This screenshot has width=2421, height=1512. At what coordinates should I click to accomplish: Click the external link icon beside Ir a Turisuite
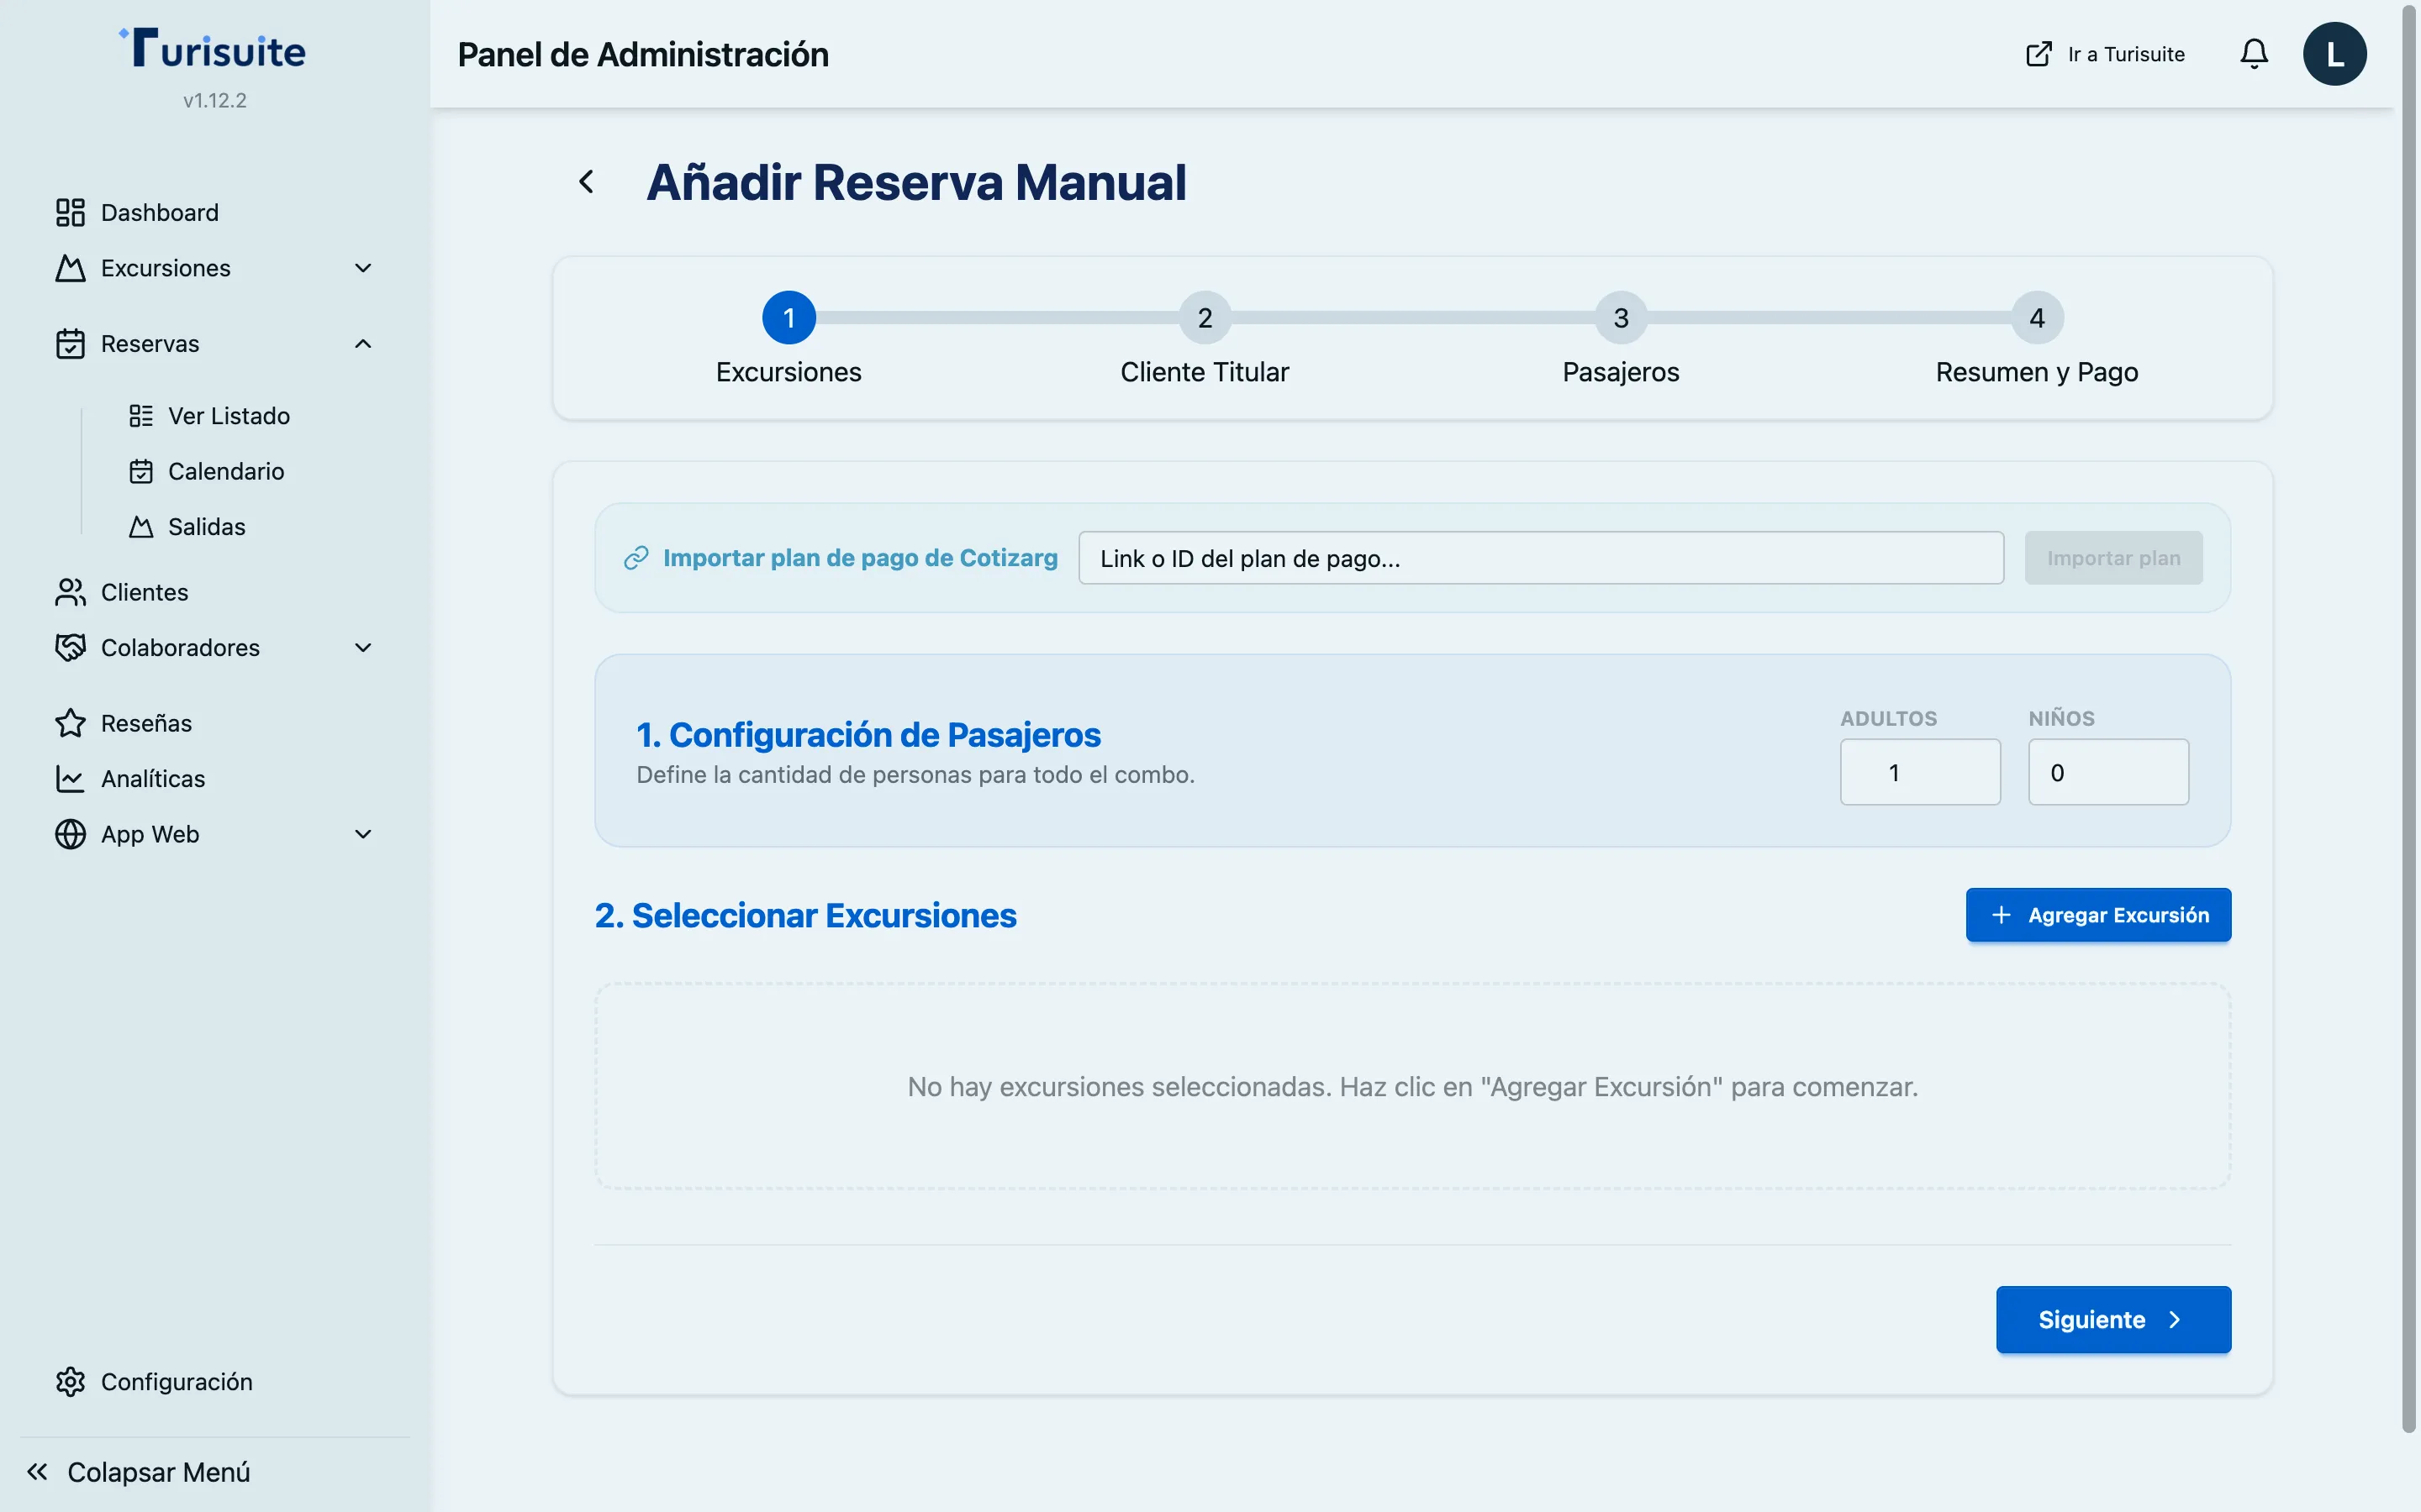(2039, 54)
